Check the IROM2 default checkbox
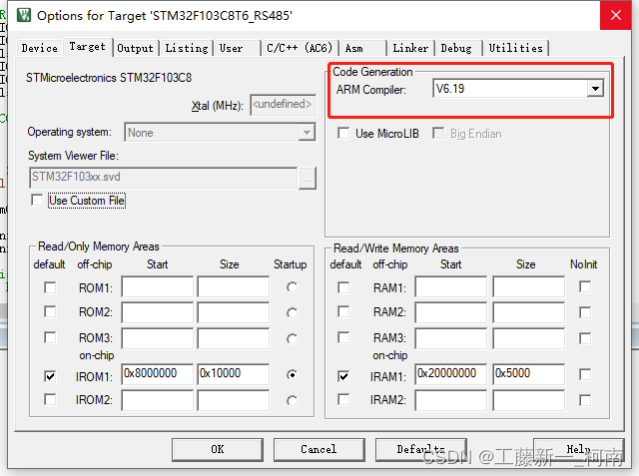Viewport: 639px width, 476px height. pos(50,399)
